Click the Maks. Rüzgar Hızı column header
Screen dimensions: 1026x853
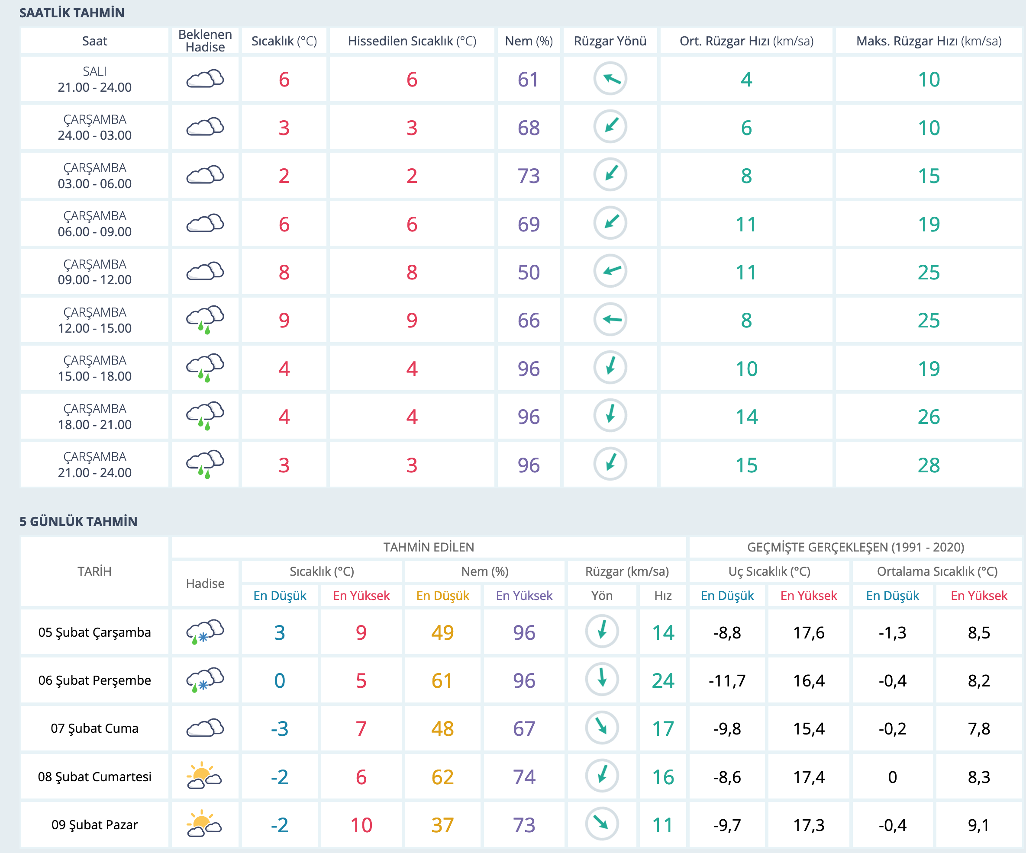(928, 41)
